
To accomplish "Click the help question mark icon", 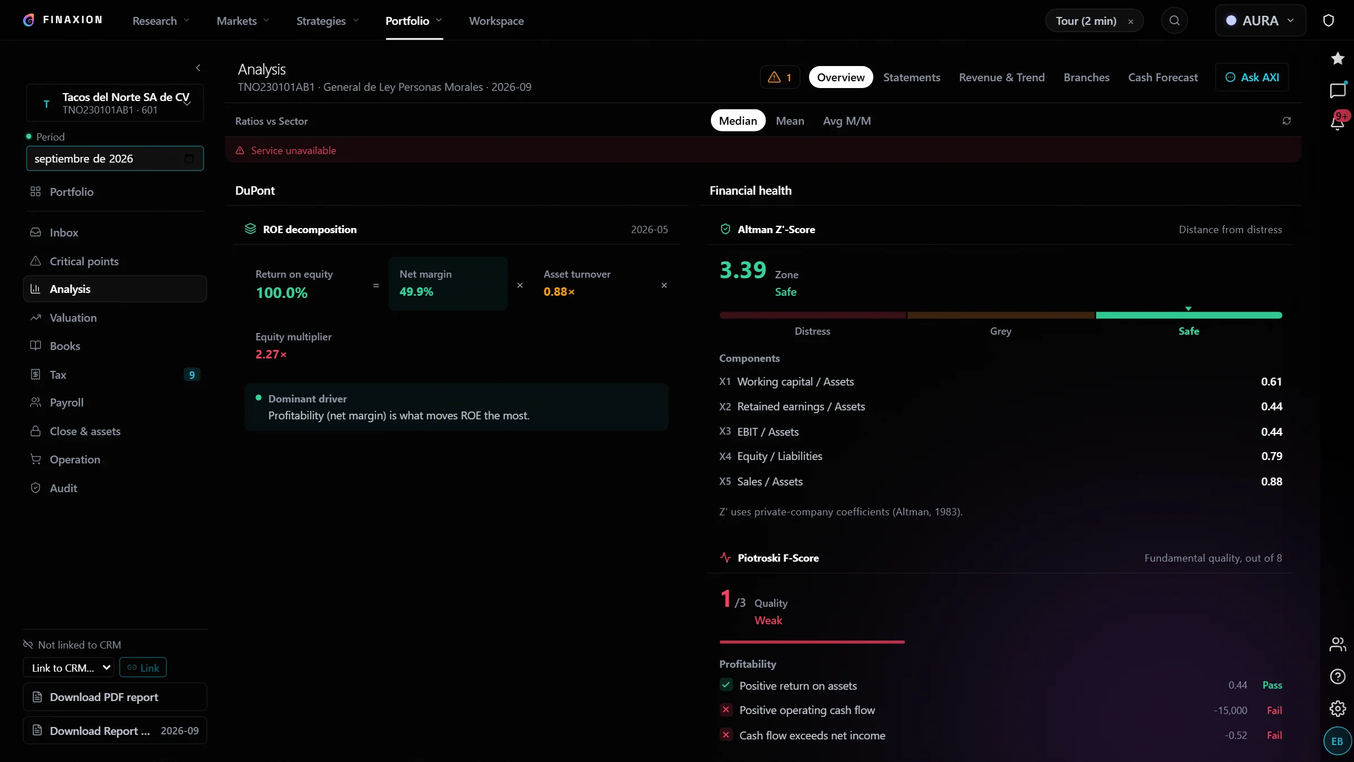I will coord(1338,676).
